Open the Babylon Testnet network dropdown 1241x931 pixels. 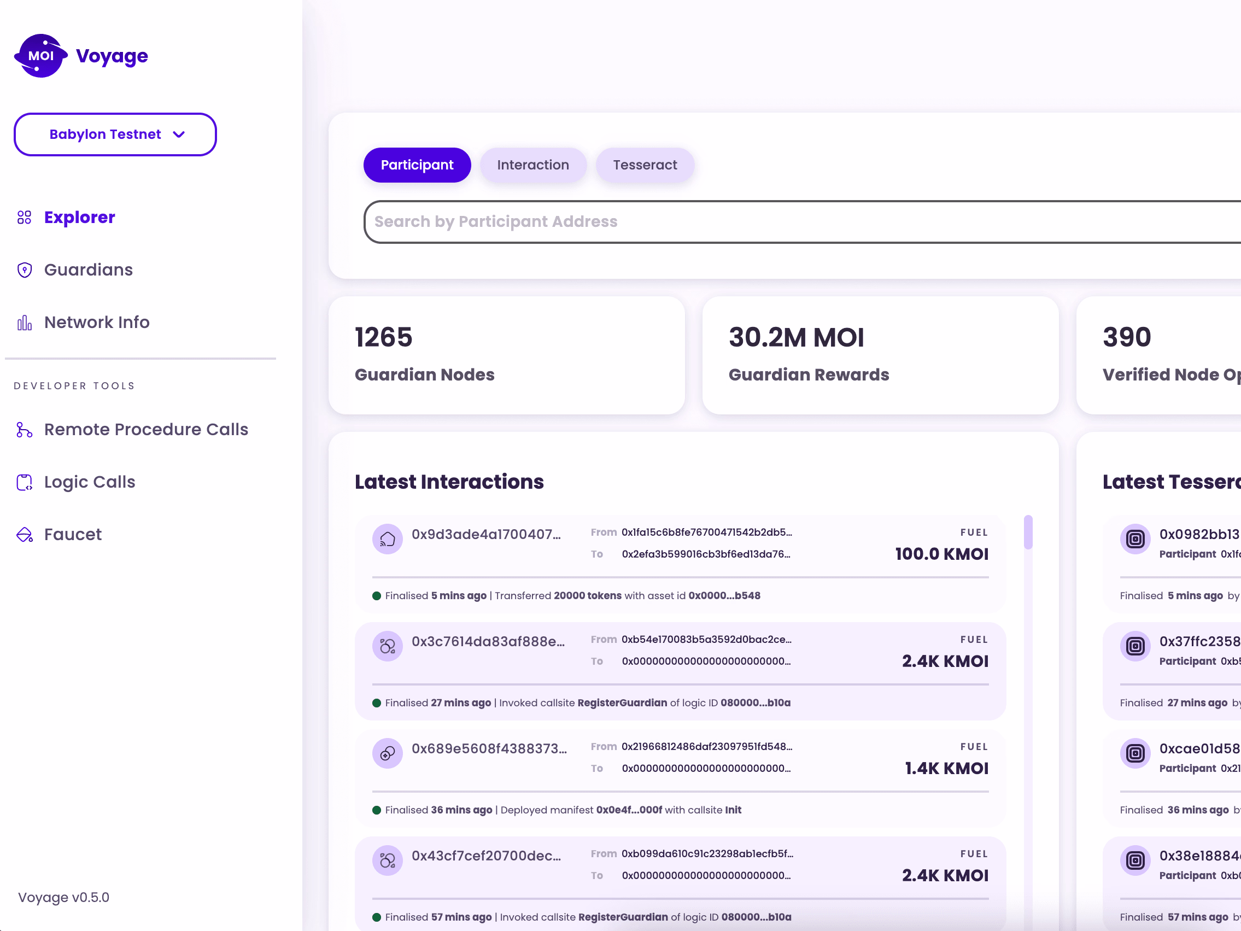click(x=114, y=134)
